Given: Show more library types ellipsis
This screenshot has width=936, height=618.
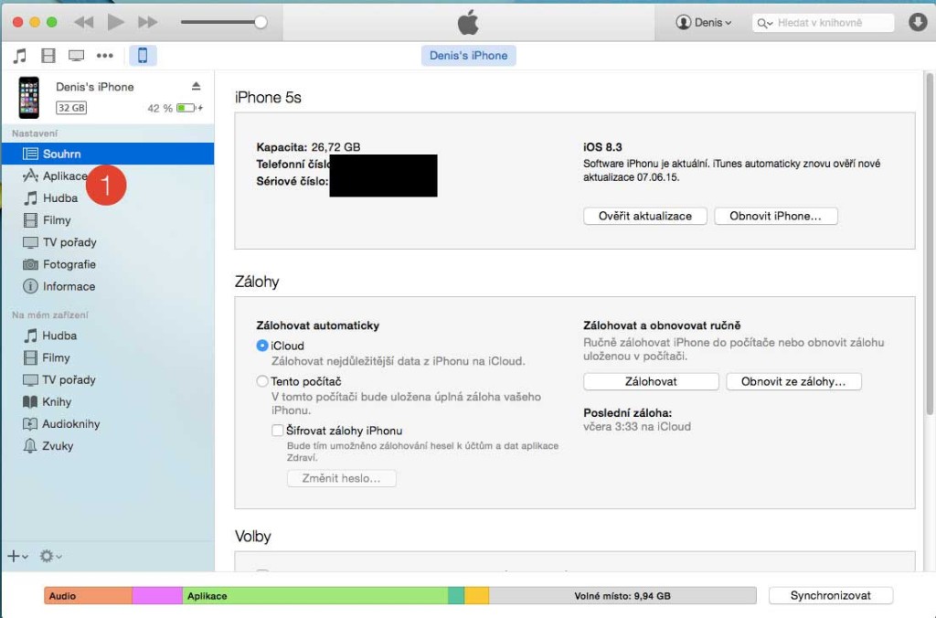Looking at the screenshot, I should (x=105, y=56).
